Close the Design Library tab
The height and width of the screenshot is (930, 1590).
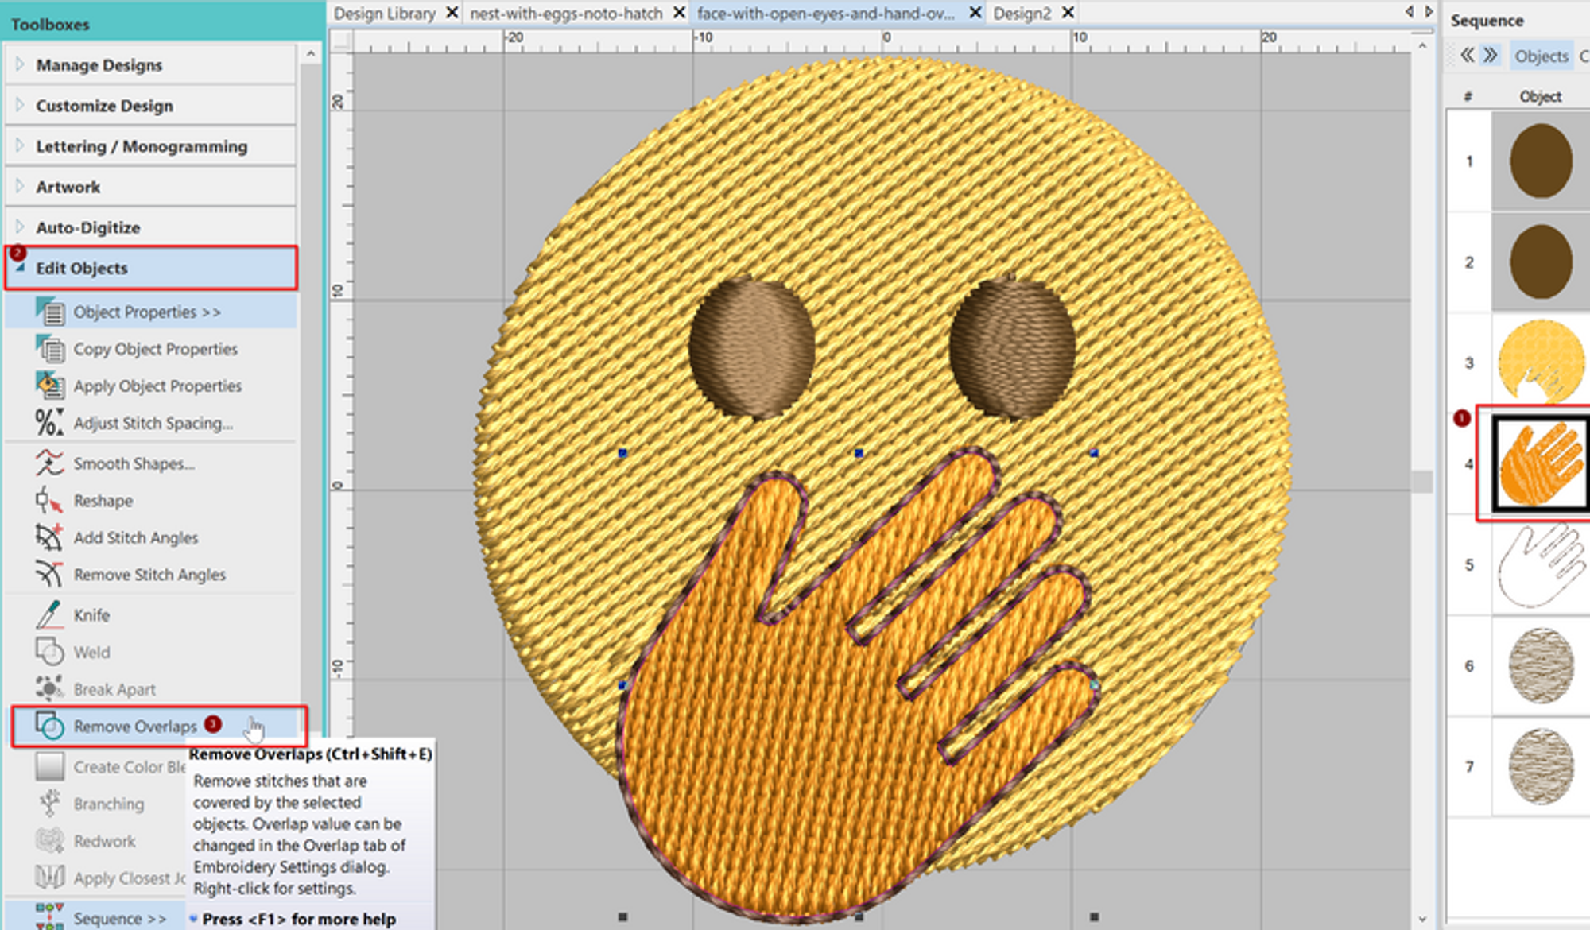(452, 13)
